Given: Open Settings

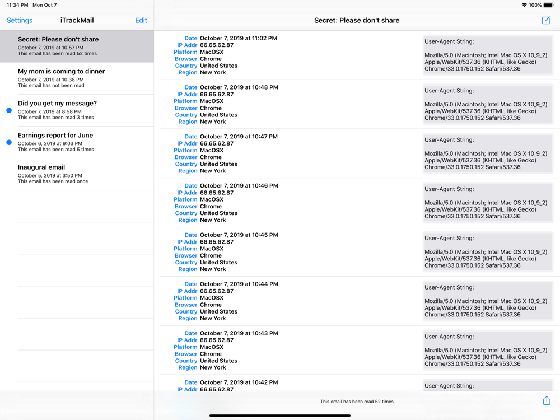Looking at the screenshot, I should (20, 20).
